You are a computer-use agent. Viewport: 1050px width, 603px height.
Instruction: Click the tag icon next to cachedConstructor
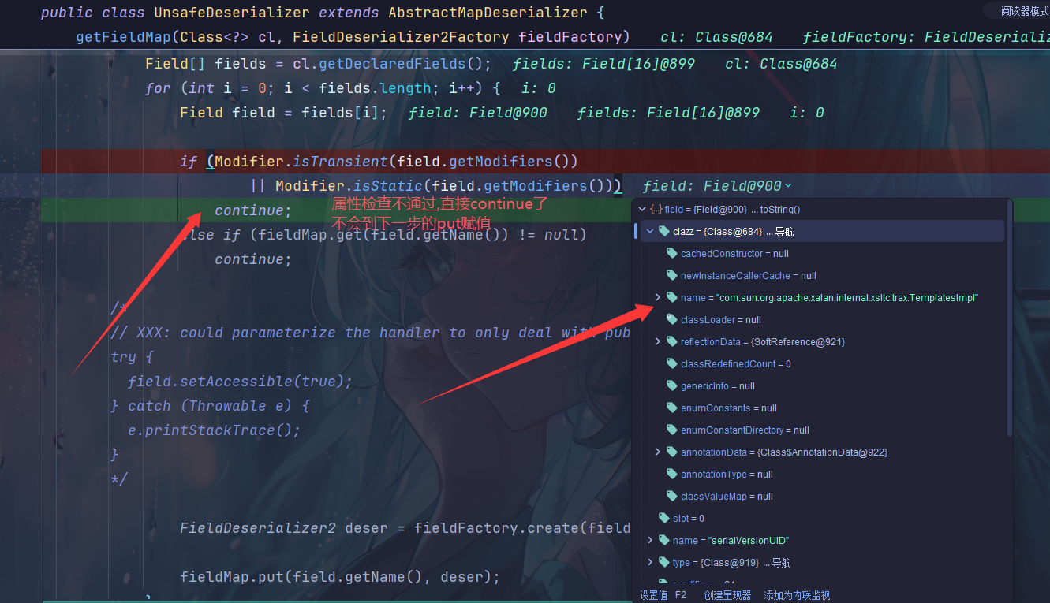pyautogui.click(x=672, y=254)
